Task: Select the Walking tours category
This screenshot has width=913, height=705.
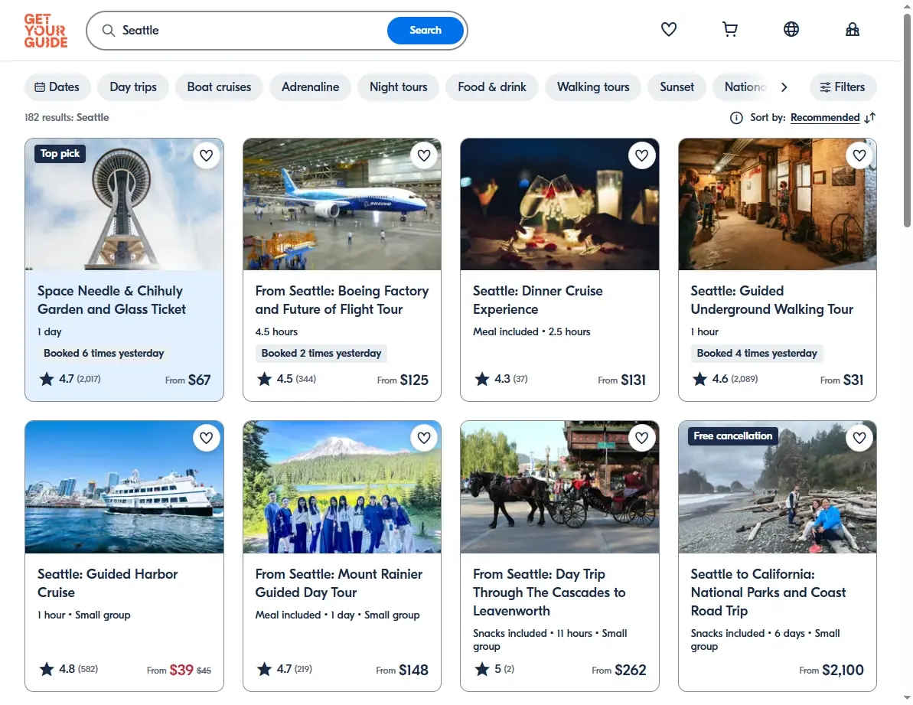Action: 593,87
